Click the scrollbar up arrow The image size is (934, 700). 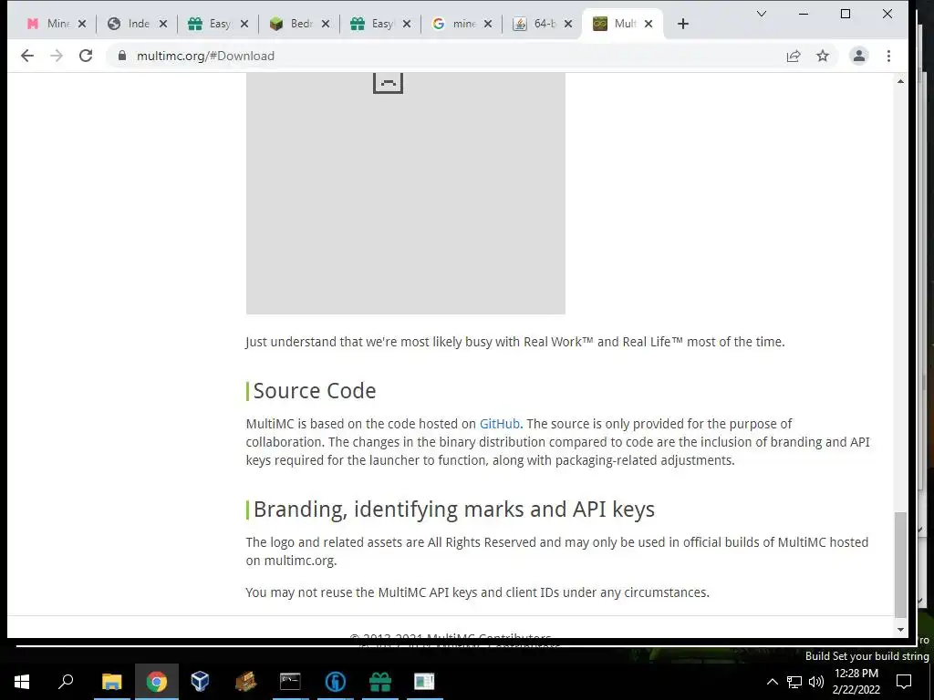[900, 81]
